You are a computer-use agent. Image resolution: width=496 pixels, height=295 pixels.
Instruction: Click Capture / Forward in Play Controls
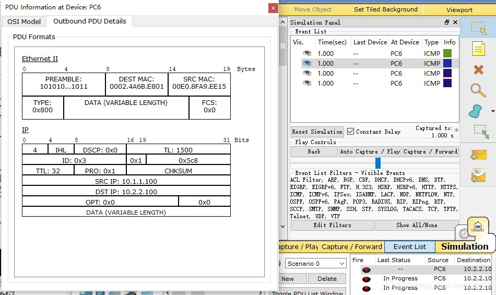(x=431, y=151)
